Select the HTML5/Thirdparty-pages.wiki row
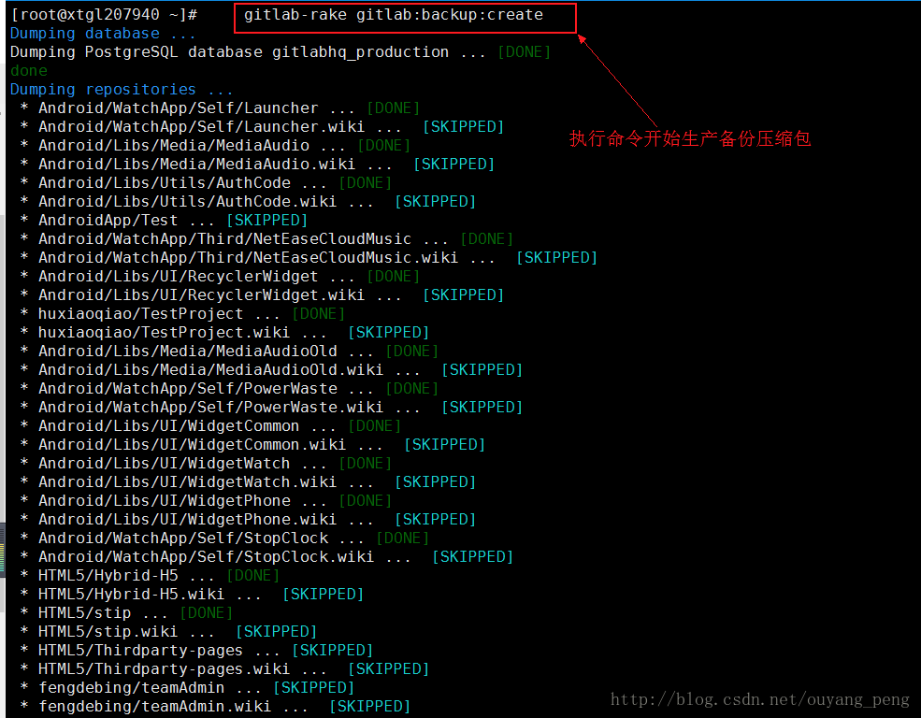 [224, 669]
